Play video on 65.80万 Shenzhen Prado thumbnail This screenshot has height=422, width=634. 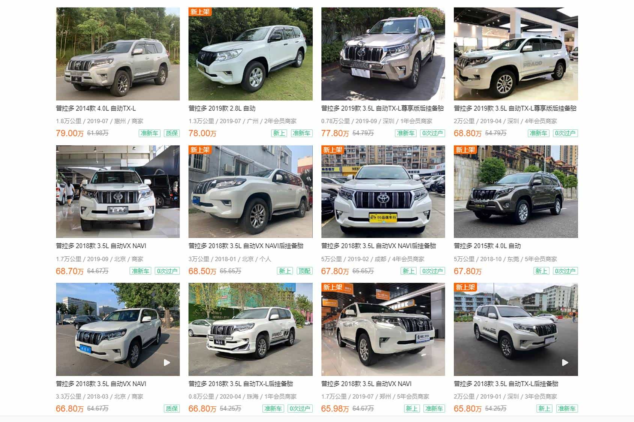(565, 362)
